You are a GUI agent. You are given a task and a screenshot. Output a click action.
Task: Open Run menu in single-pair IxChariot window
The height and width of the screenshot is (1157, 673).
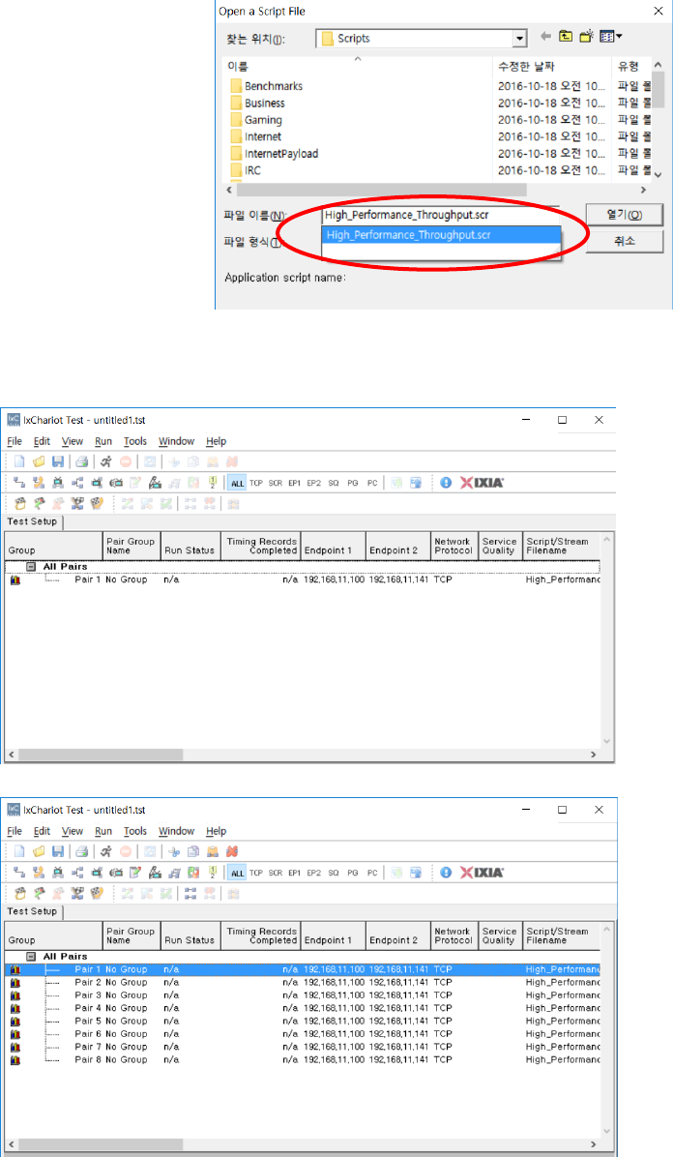point(103,441)
